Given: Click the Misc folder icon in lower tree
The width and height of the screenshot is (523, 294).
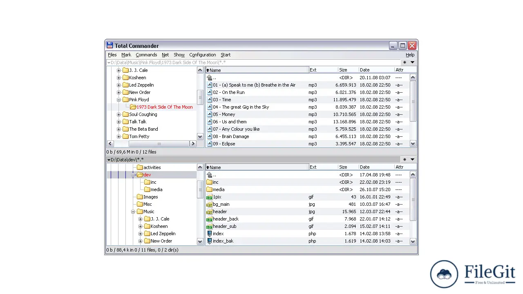Looking at the screenshot, I should [x=140, y=204].
